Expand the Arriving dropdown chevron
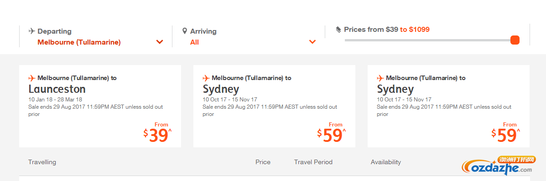This screenshot has width=546, height=181. [x=312, y=42]
